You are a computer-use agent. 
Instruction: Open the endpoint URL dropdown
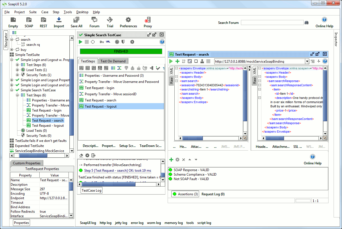tap(307, 62)
